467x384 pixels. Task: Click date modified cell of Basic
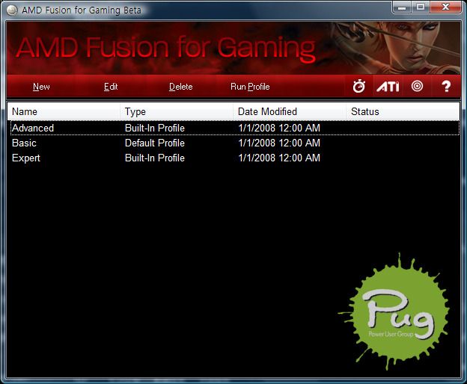[279, 143]
